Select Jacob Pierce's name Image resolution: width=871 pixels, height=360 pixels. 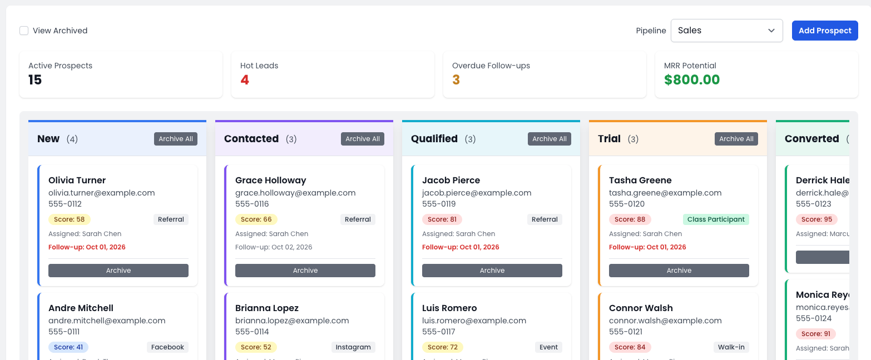pos(451,180)
